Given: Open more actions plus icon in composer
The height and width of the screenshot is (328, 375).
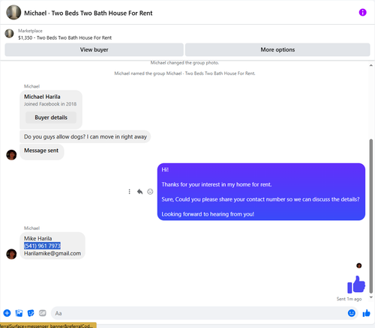Looking at the screenshot, I should point(7,313).
